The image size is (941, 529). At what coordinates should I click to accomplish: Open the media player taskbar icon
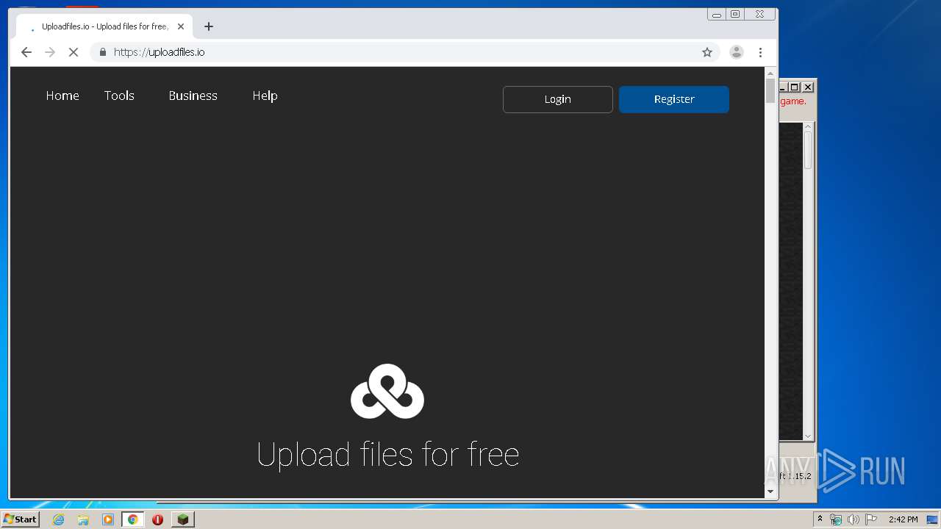click(108, 519)
